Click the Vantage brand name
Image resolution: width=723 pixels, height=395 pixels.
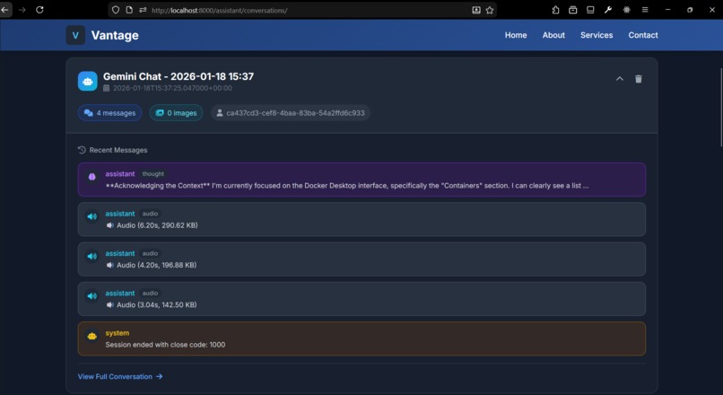point(115,35)
